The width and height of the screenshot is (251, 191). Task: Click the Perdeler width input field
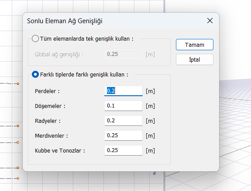124,91
